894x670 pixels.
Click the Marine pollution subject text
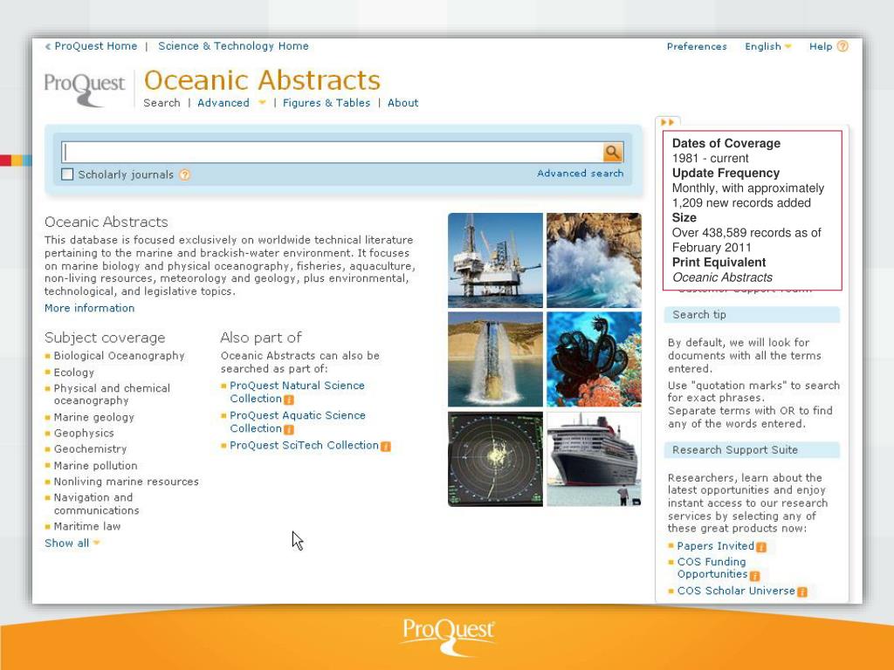(95, 466)
